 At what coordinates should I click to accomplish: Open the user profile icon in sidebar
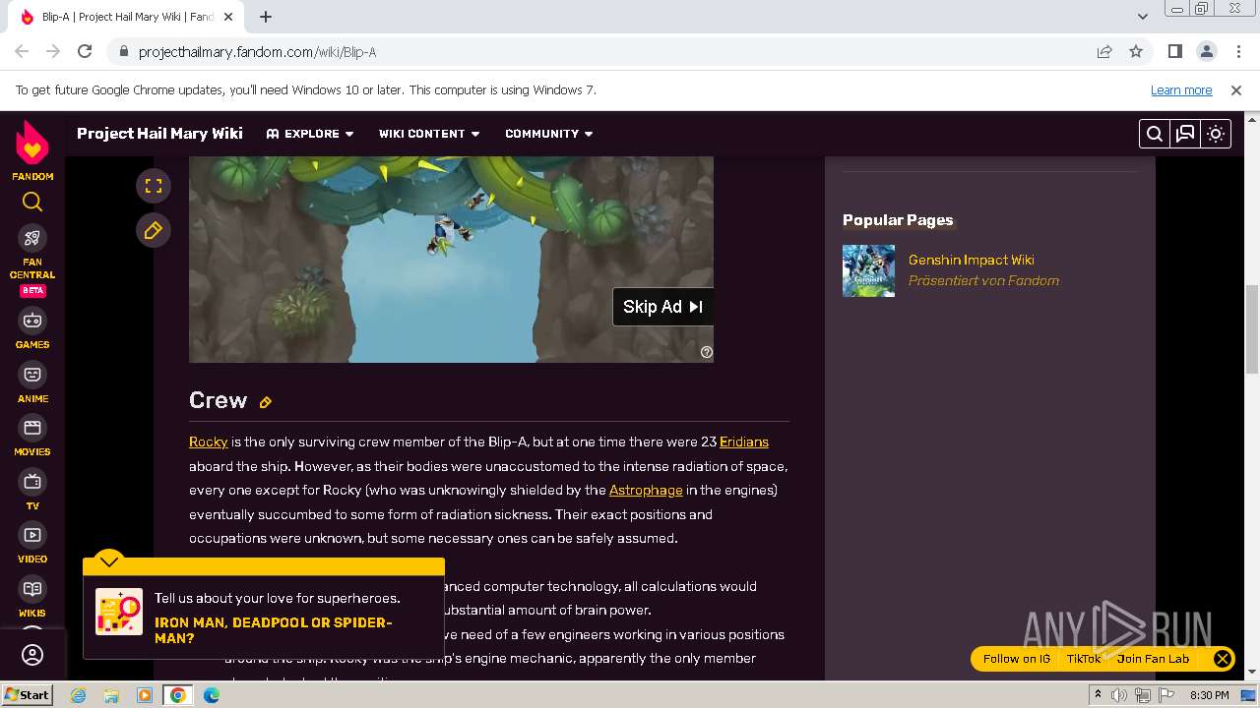point(32,655)
